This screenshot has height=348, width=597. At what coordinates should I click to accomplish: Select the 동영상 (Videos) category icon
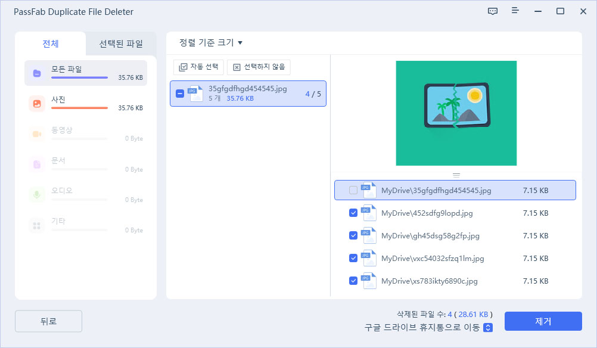pos(38,133)
